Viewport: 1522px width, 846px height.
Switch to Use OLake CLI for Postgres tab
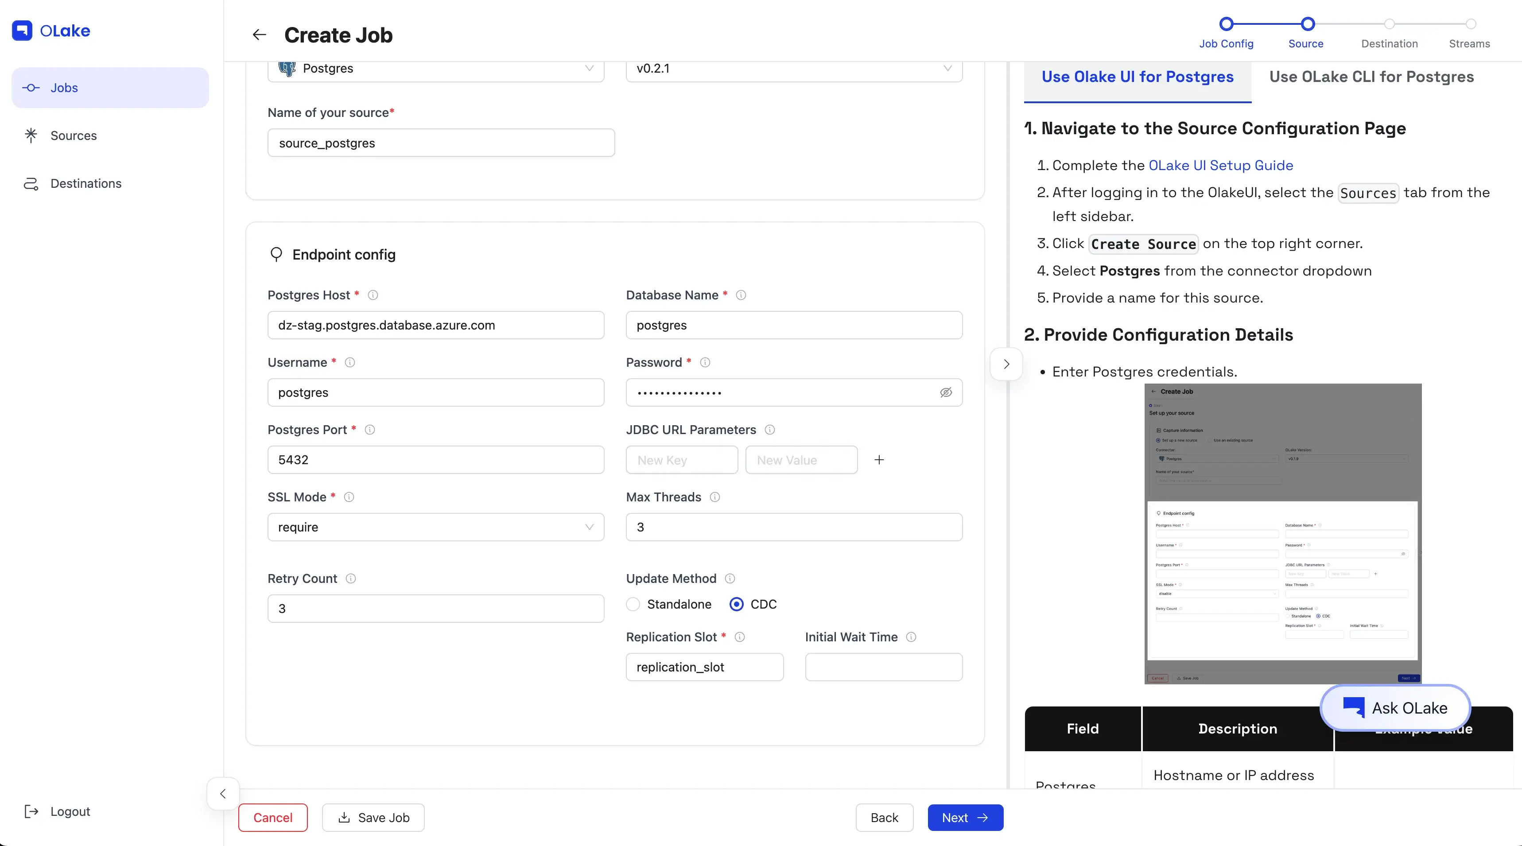point(1371,77)
